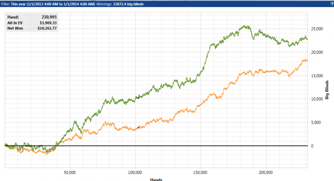The width and height of the screenshot is (334, 181).
Task: Select the Hand value 230,995
Action: pos(49,17)
